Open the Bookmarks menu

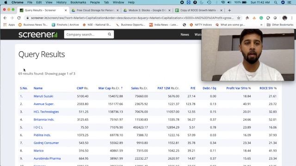(78, 2)
